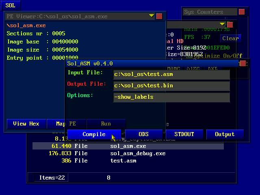Click the ODS button in Sol_ASM
This screenshot has height=195, width=260.
point(143,134)
